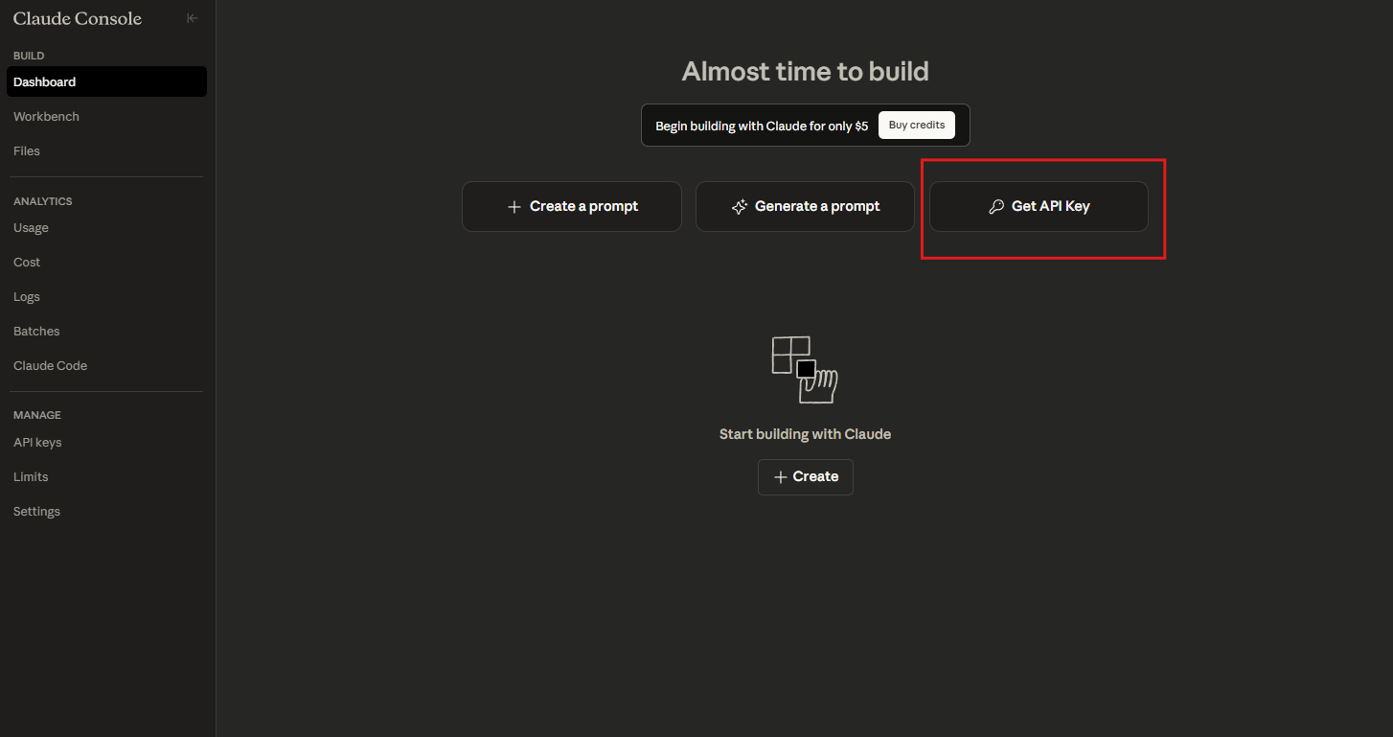This screenshot has height=737, width=1393.
Task: Open the Claude Code page
Action: 106,366
